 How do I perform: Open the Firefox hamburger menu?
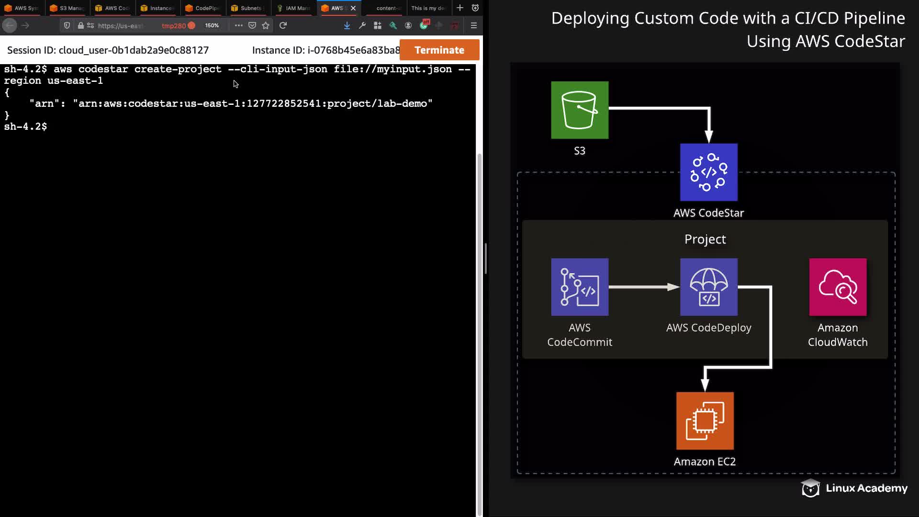(473, 25)
